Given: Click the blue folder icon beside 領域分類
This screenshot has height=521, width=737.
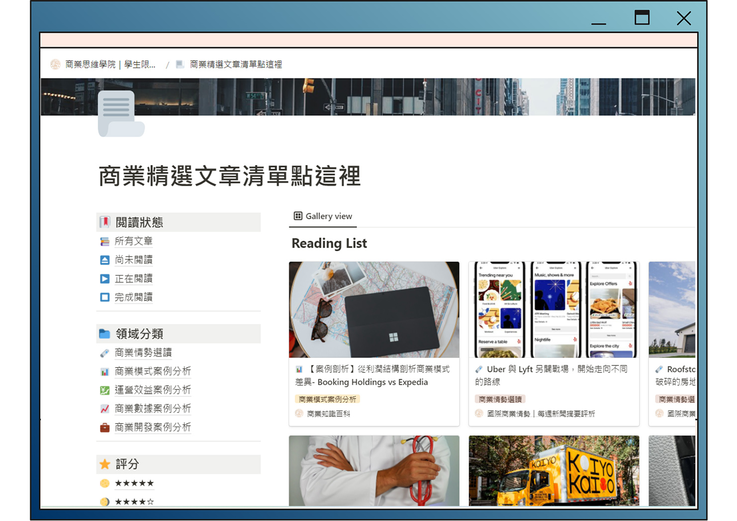Looking at the screenshot, I should point(104,334).
